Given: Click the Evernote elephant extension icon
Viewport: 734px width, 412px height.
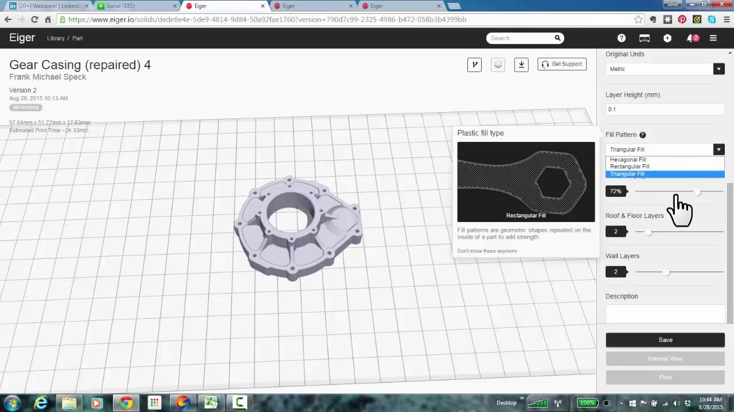Looking at the screenshot, I should coord(653,19).
